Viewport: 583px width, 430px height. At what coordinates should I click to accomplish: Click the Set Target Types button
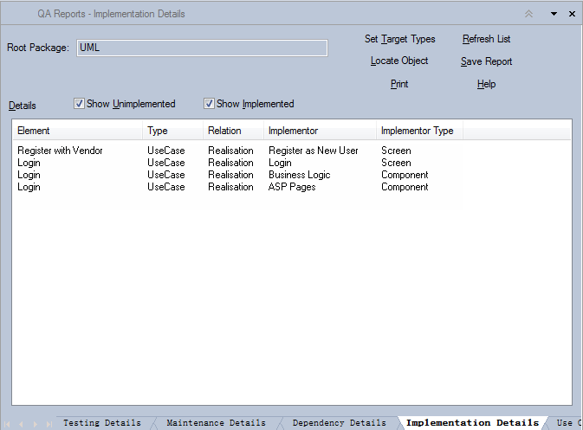tap(399, 39)
